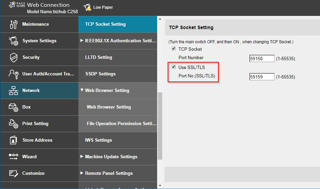
Task: Collapse the Web Browser Setting group
Action: pos(82,91)
